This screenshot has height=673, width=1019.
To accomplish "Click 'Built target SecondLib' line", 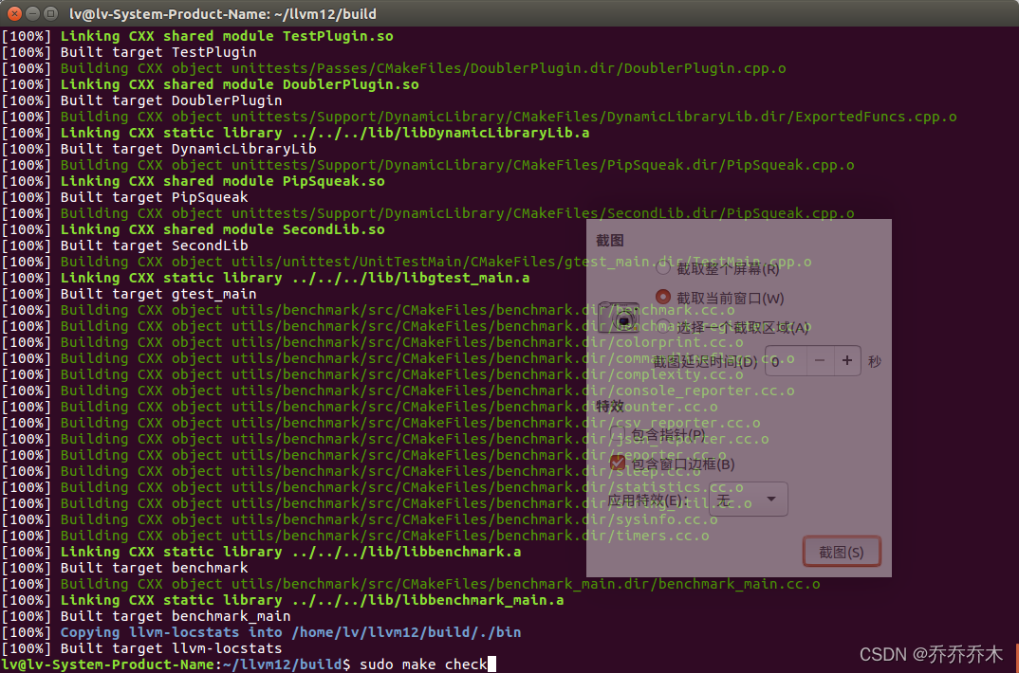I will click(x=124, y=246).
